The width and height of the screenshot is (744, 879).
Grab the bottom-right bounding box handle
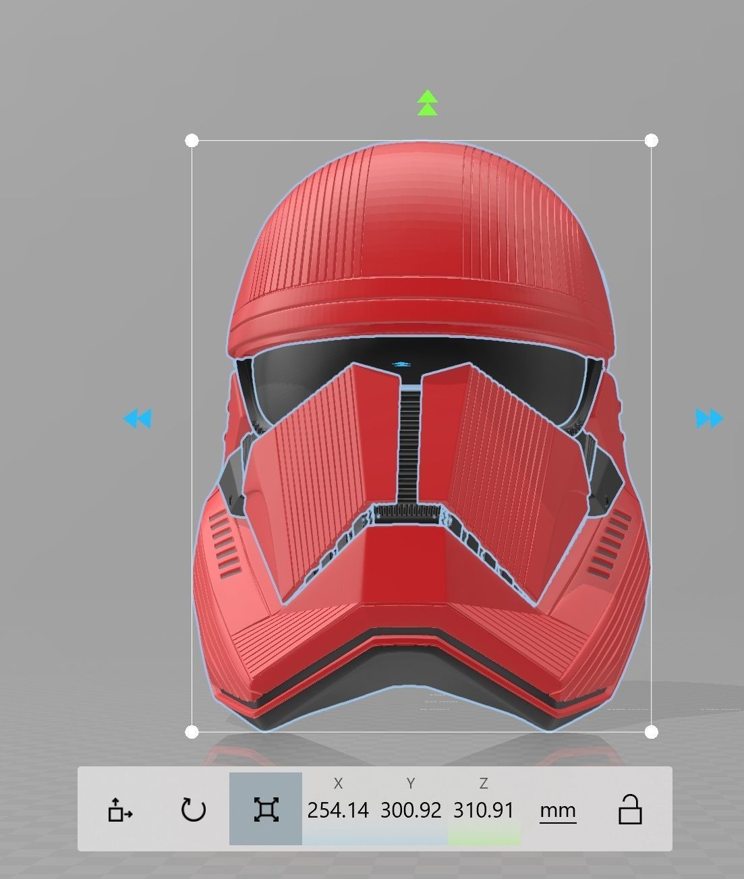click(651, 732)
